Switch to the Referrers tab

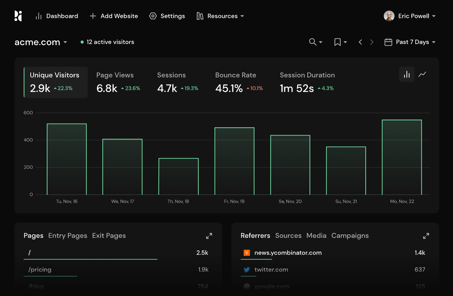[255, 236]
